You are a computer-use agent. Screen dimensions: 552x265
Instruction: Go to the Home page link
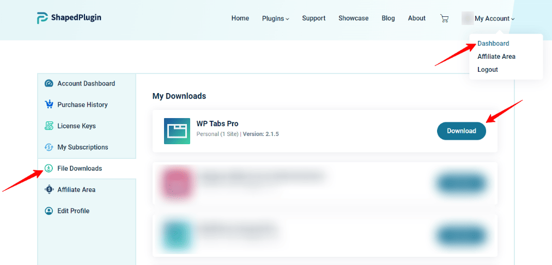(x=240, y=19)
